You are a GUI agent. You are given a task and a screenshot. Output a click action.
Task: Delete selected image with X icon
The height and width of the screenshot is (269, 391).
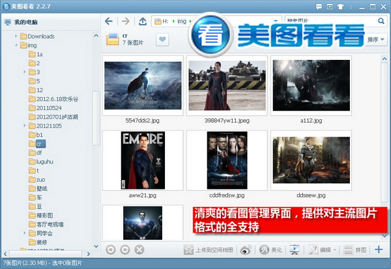coord(139,249)
